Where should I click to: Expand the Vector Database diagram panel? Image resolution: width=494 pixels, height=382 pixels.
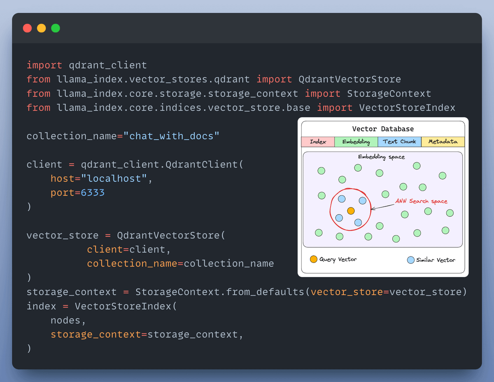click(x=383, y=128)
